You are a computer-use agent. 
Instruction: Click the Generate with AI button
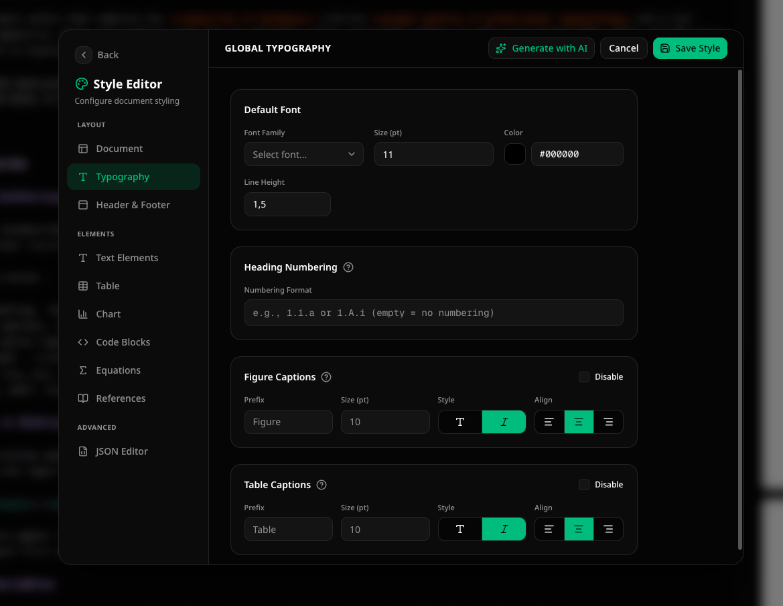tap(541, 48)
